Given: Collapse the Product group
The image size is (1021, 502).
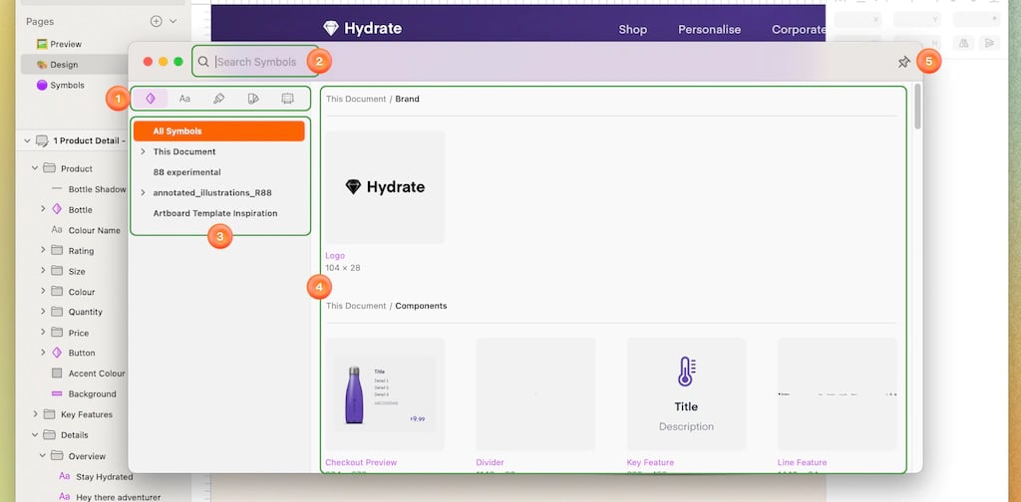Looking at the screenshot, I should 35,168.
